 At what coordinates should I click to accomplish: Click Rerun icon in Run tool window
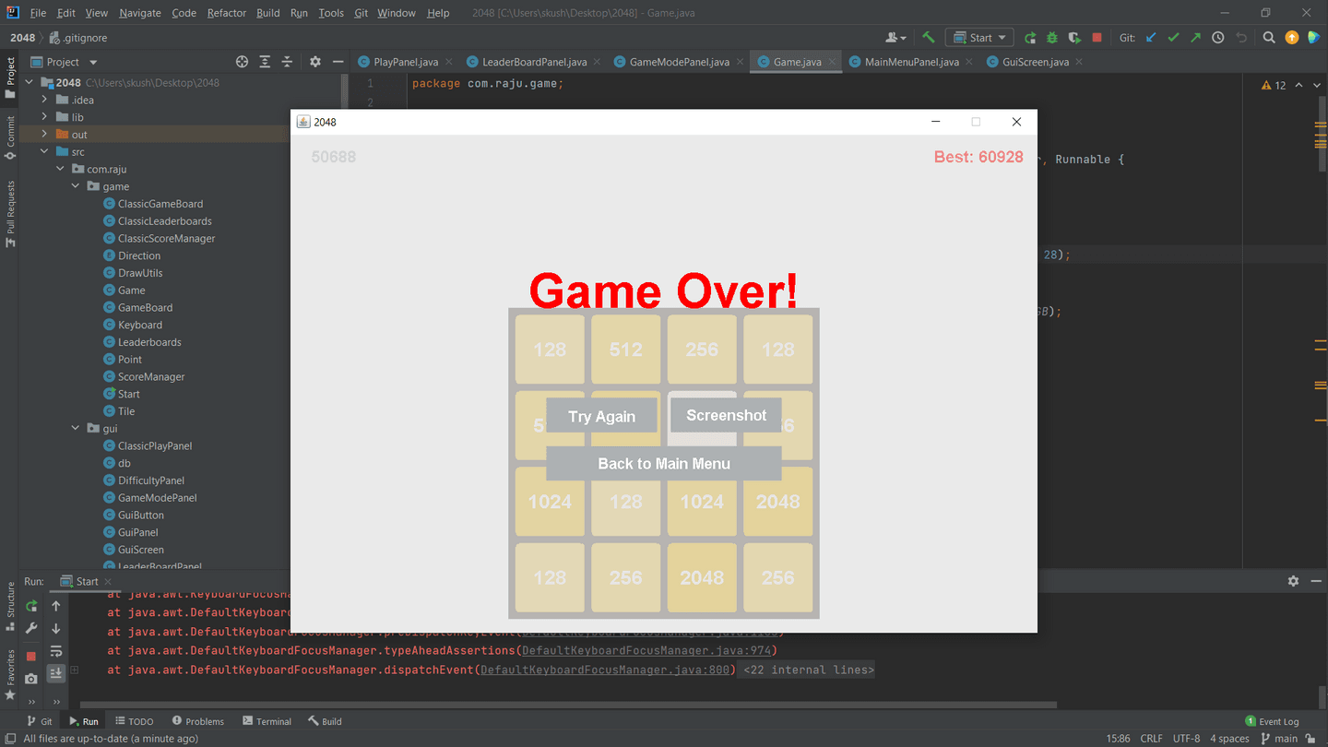[31, 606]
